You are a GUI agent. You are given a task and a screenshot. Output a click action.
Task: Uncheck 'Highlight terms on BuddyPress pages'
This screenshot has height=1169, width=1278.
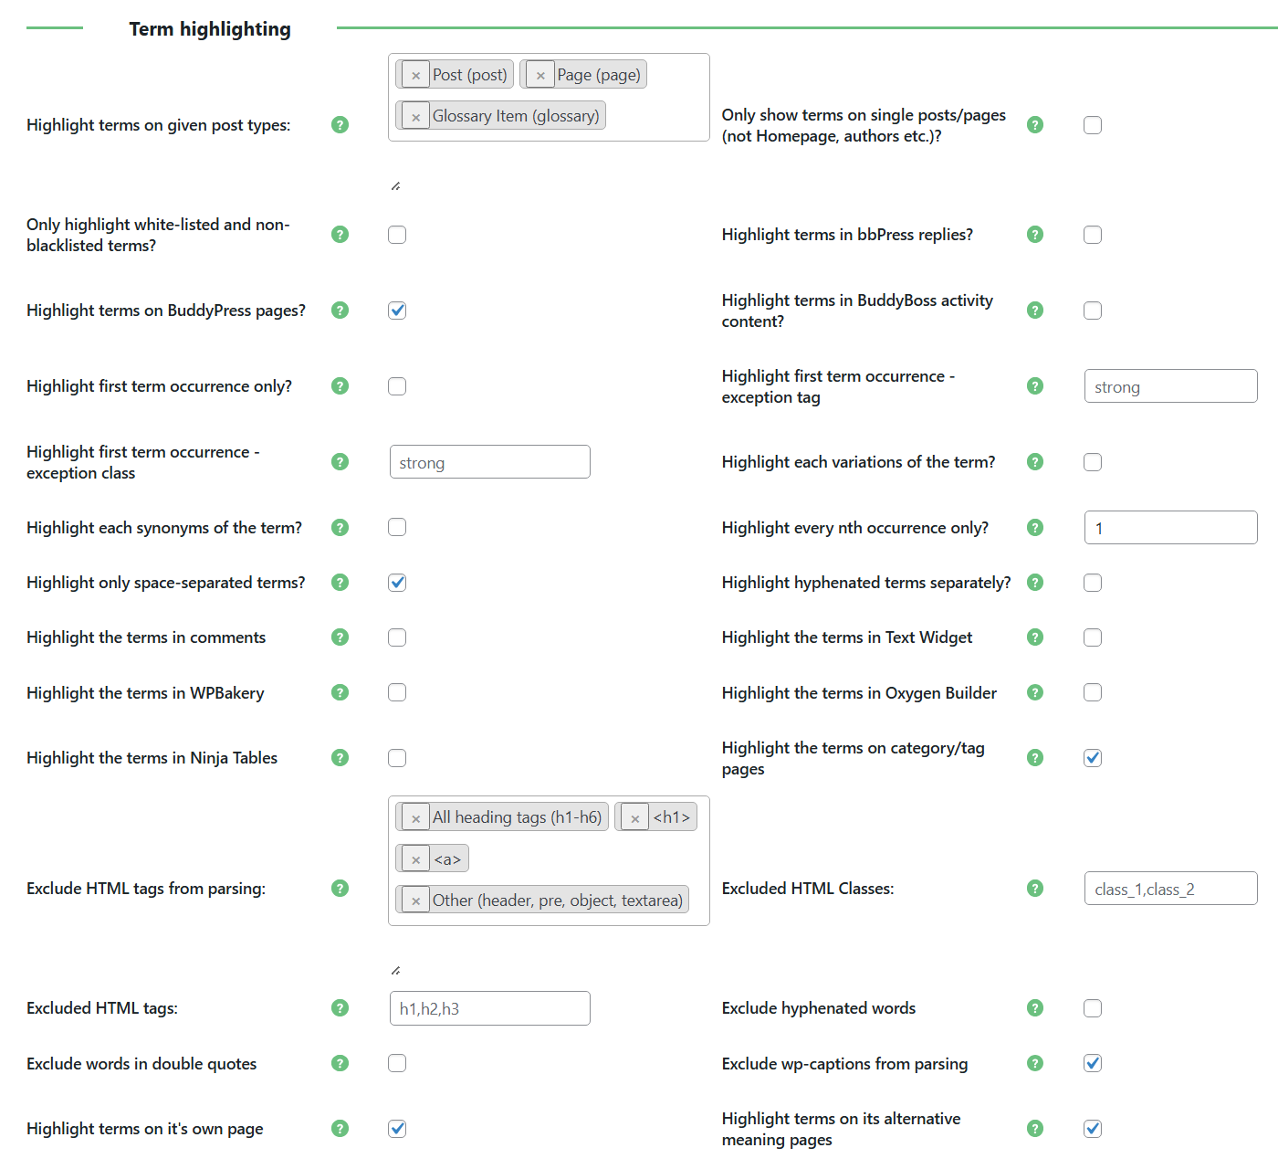coord(397,311)
